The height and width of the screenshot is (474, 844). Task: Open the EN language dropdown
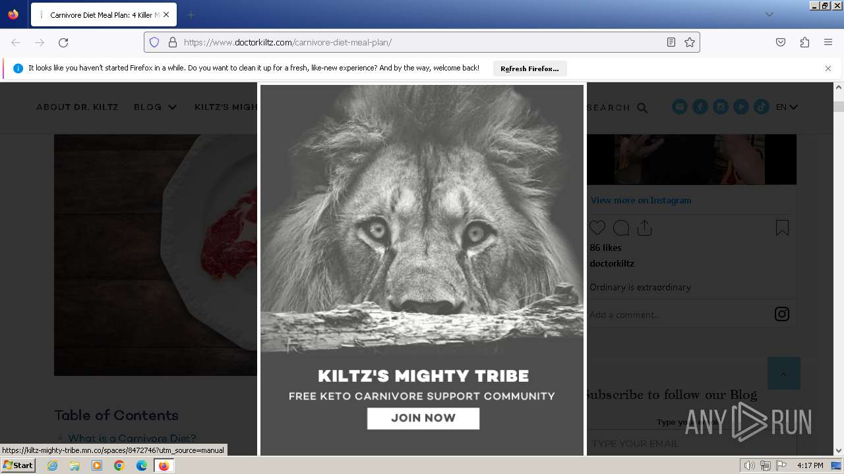click(x=787, y=107)
